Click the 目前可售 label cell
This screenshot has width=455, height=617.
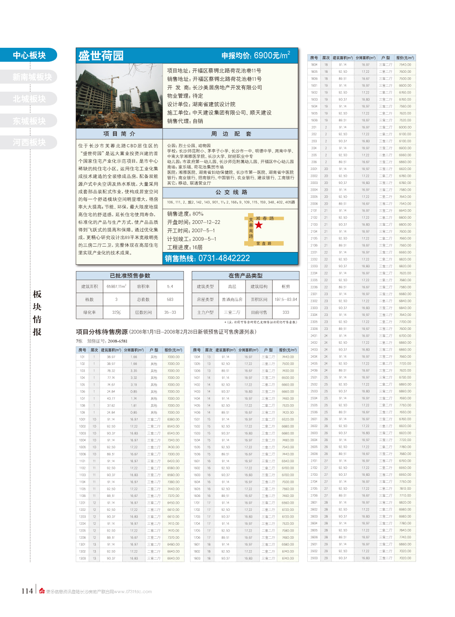point(259,313)
